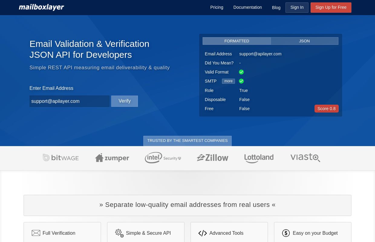The image size is (375, 242).
Task: Click the mailboxlayer logo
Action: tap(41, 7)
